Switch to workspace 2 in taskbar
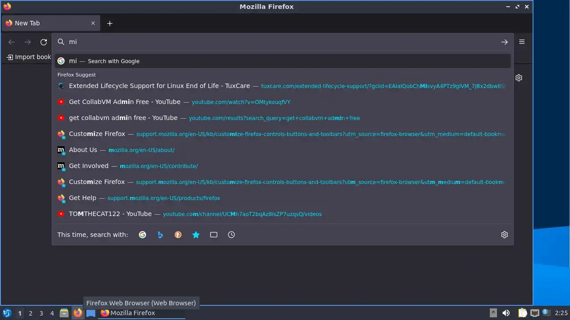 tap(30, 313)
